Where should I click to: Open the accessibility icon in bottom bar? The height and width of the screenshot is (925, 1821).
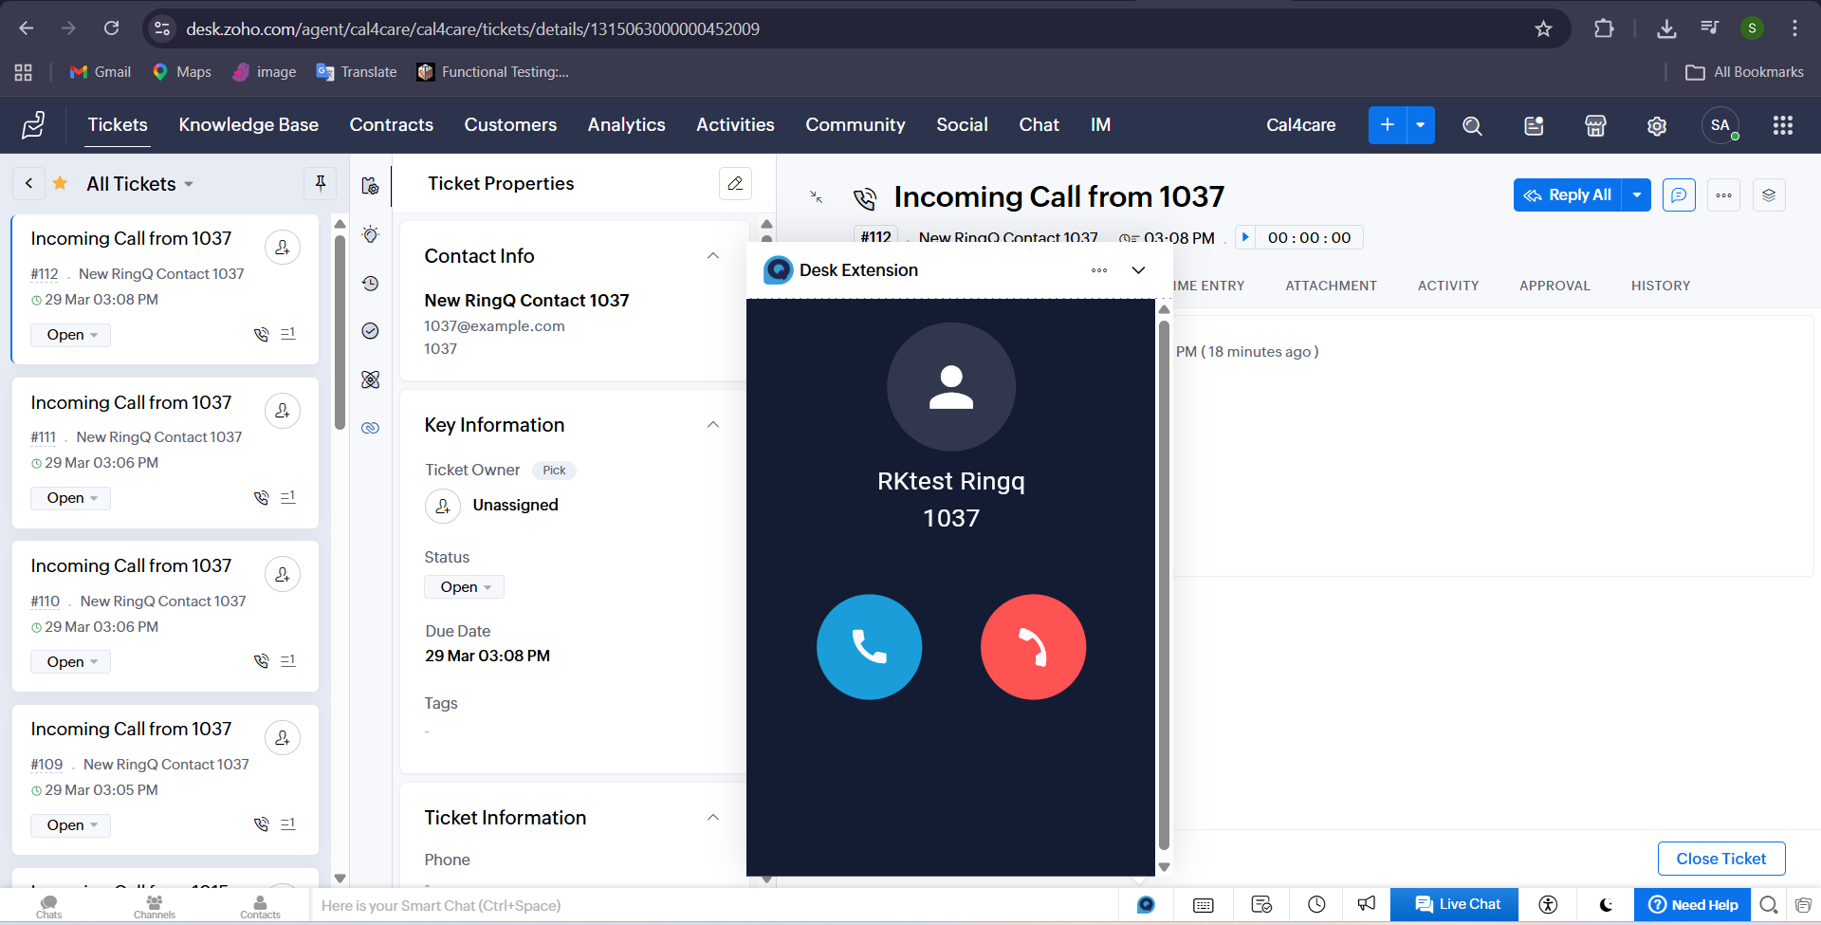(1548, 904)
